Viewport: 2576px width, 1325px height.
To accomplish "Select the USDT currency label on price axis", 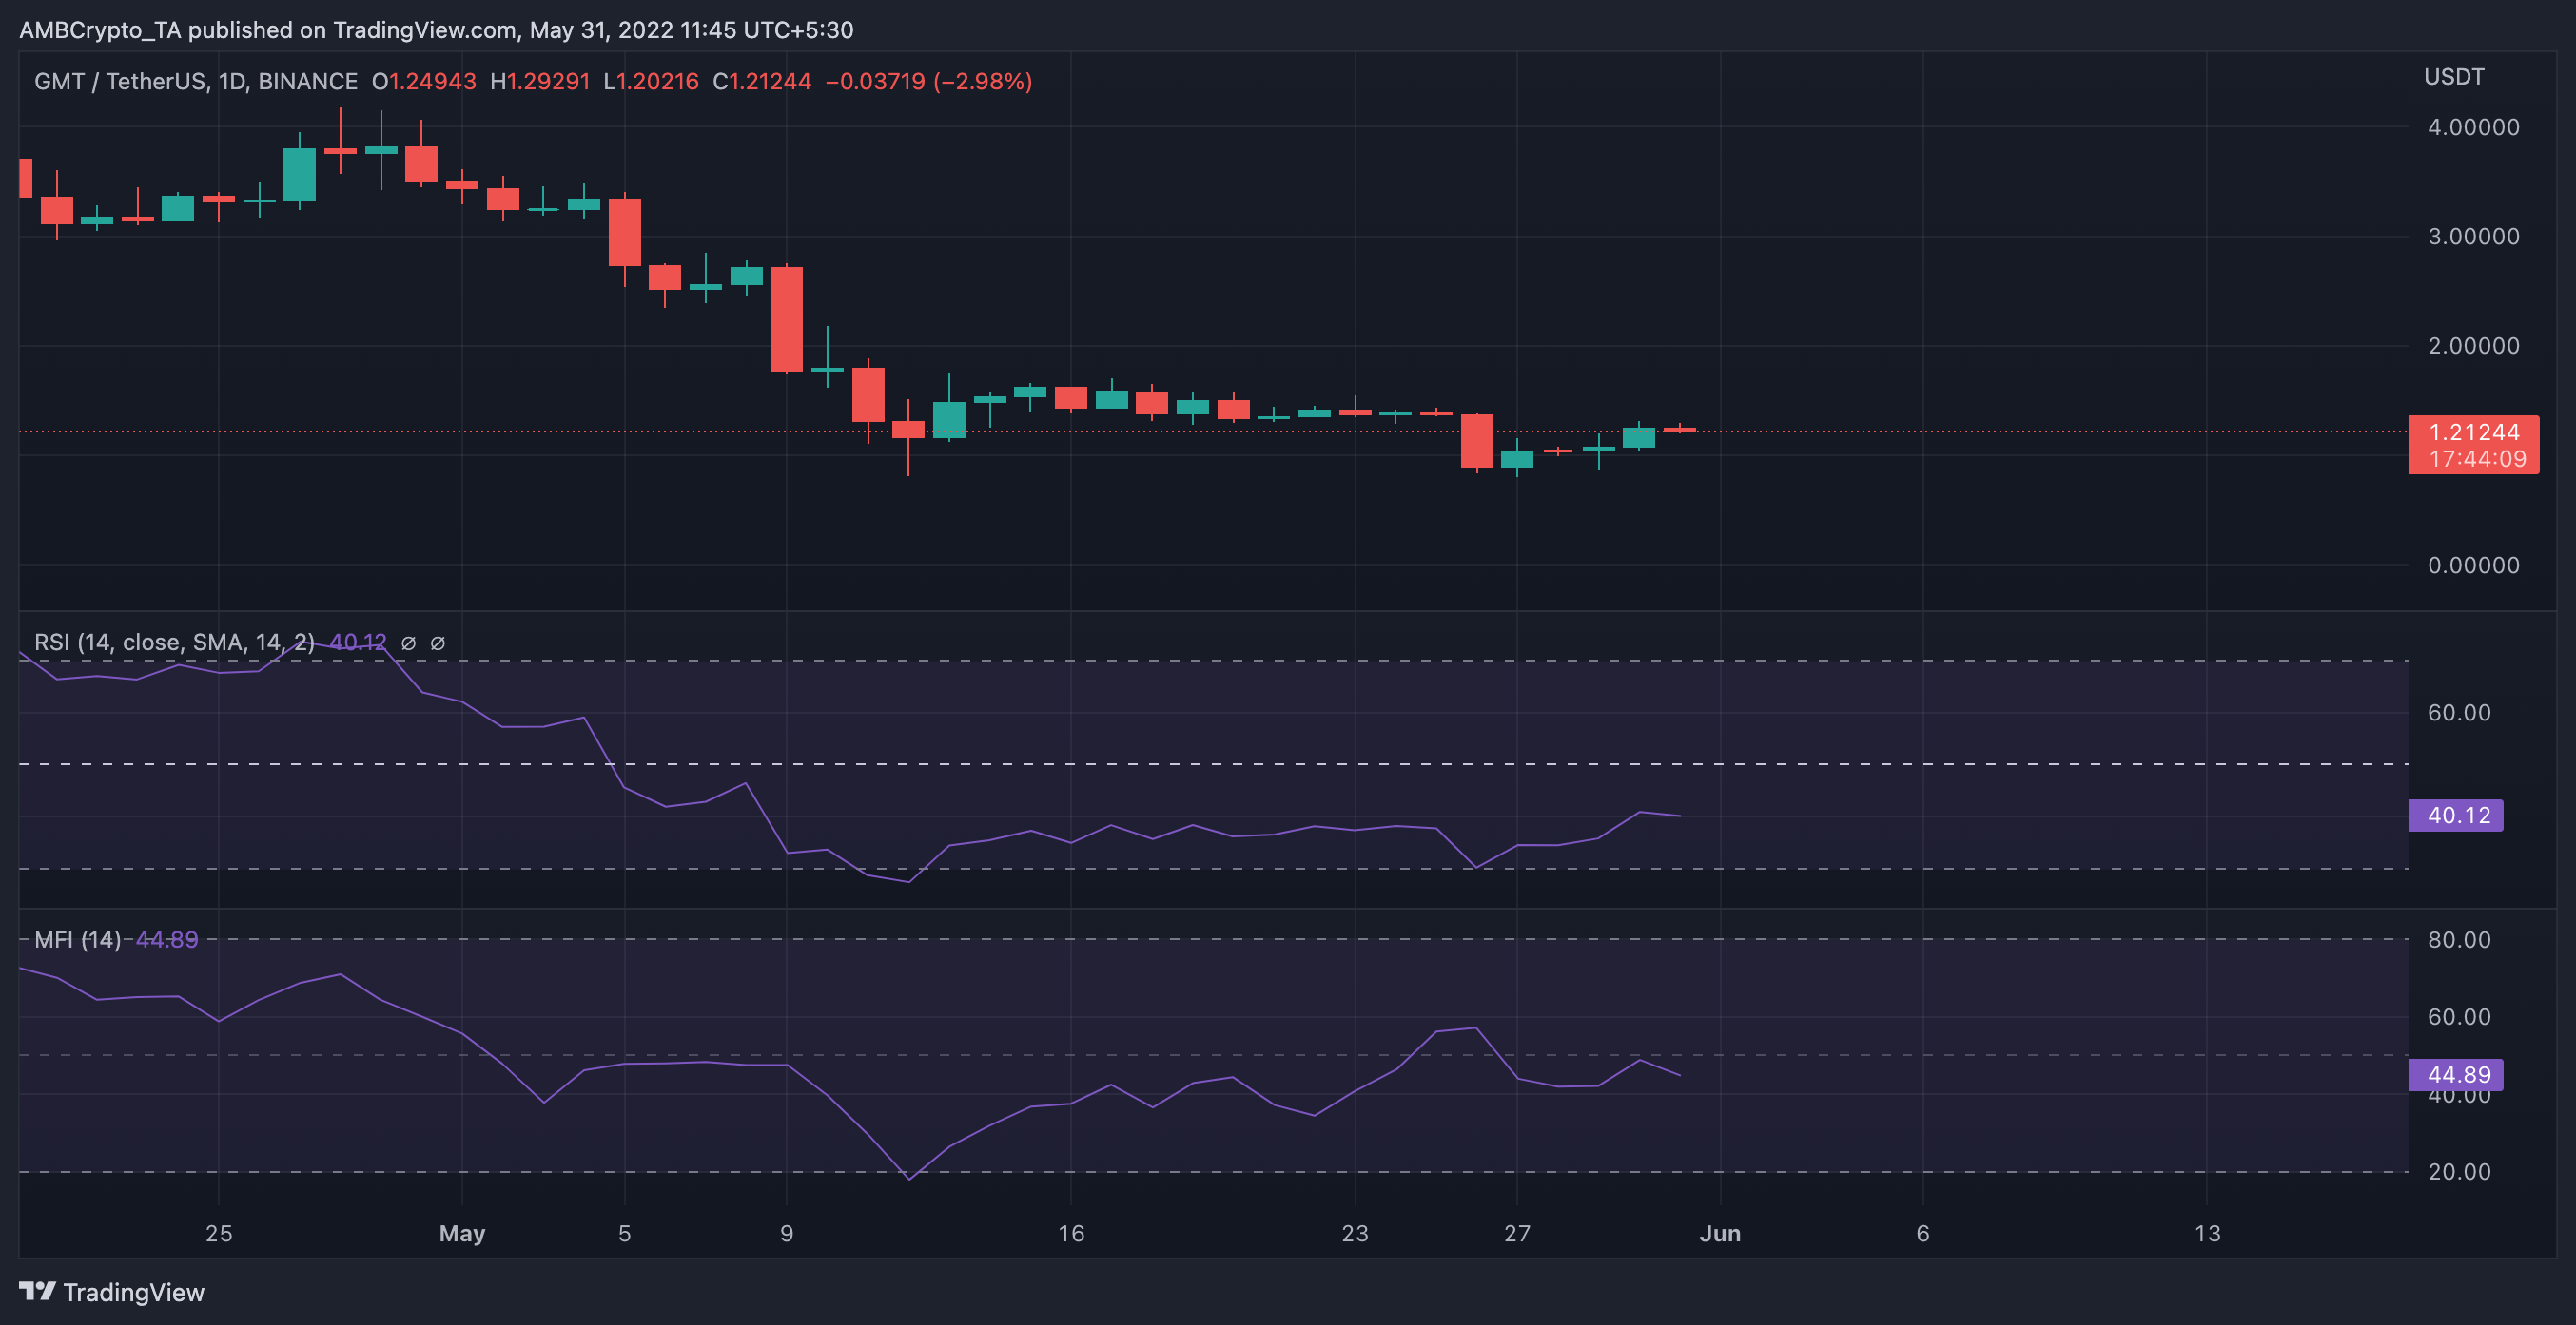I will point(2453,76).
